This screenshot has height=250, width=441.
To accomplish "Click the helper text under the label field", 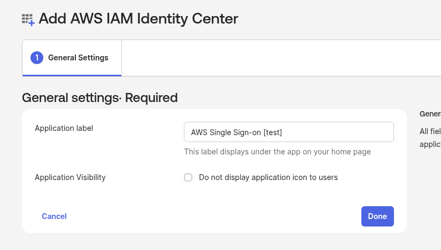I will [277, 152].
